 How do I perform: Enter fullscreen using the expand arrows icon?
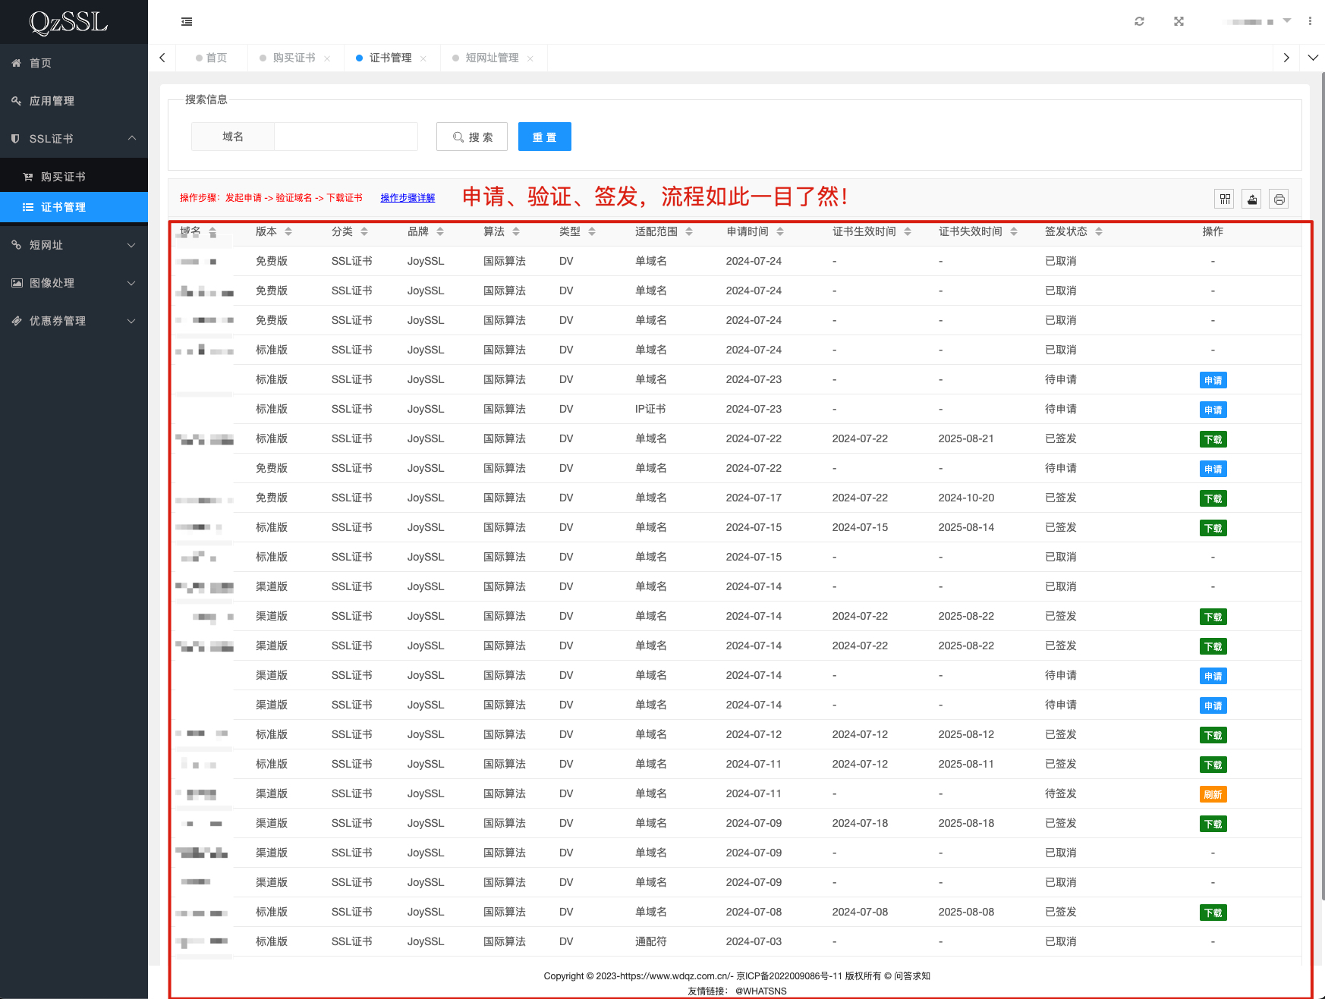click(x=1179, y=22)
